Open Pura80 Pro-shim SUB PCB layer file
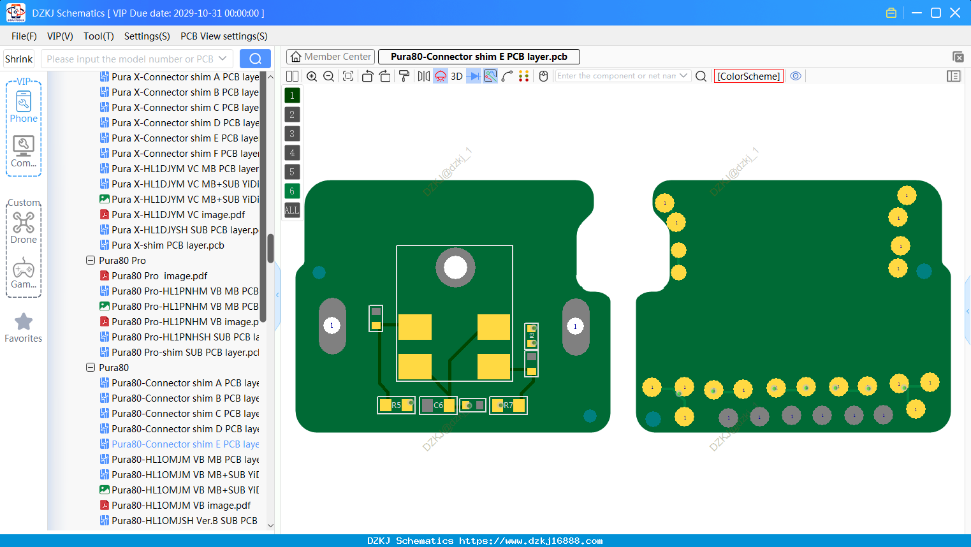The width and height of the screenshot is (971, 547). [185, 353]
